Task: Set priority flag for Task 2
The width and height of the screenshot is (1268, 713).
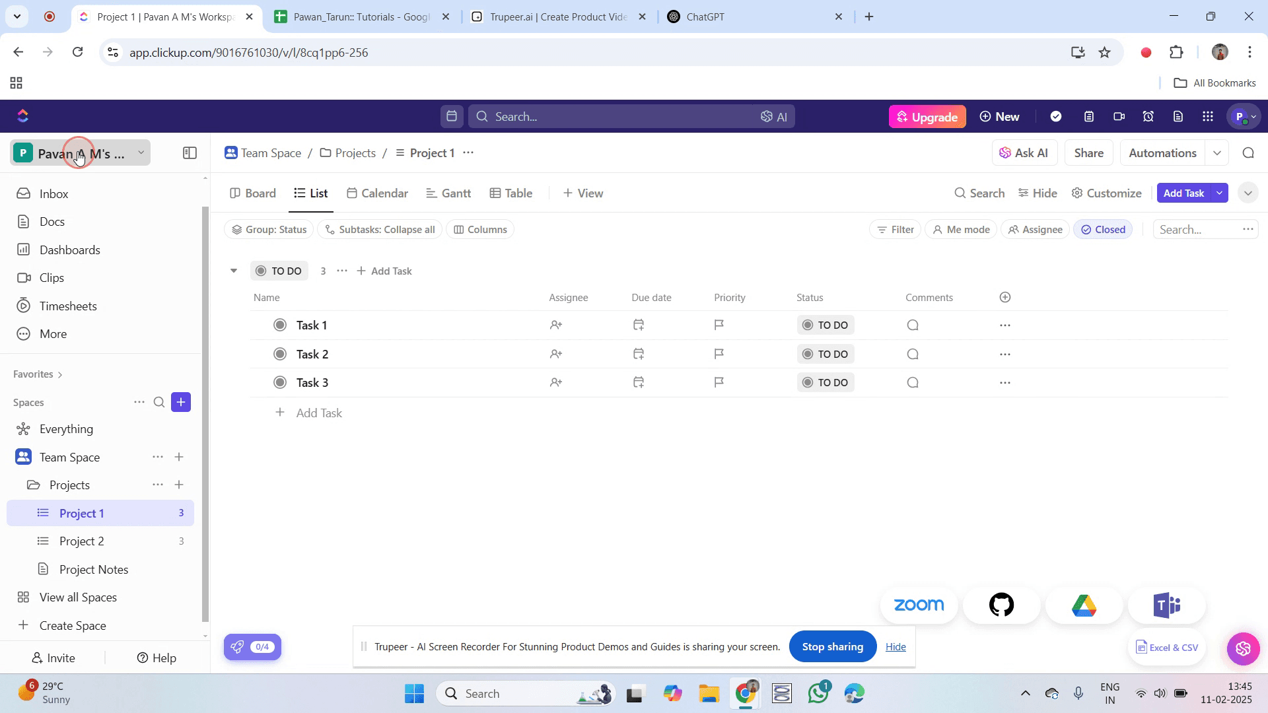Action: [x=719, y=354]
